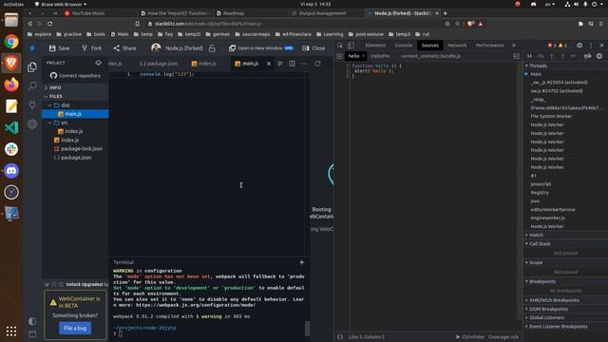Viewport: 608px width, 342px height.
Task: Add a new terminal with plus icon
Action: pyautogui.click(x=302, y=262)
